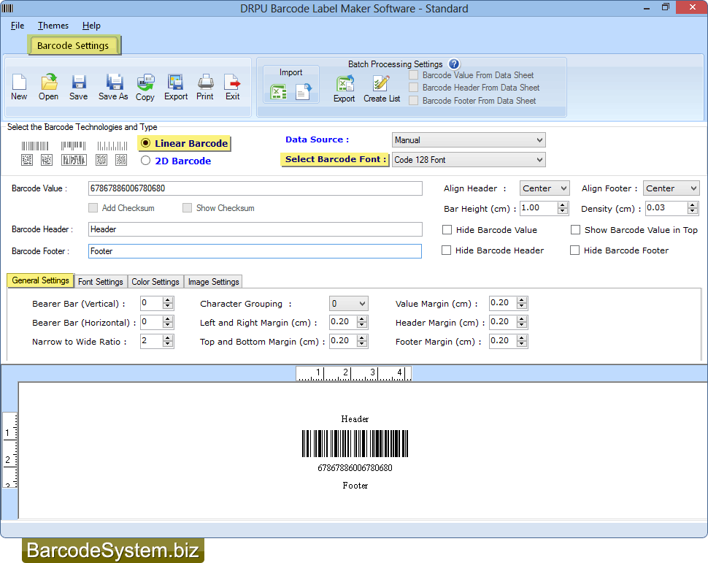Select 2D Barcode radio button
708x563 pixels.
click(145, 161)
